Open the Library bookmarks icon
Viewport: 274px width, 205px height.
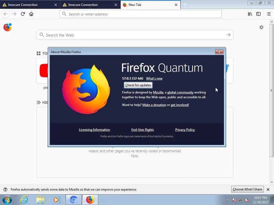click(250, 14)
